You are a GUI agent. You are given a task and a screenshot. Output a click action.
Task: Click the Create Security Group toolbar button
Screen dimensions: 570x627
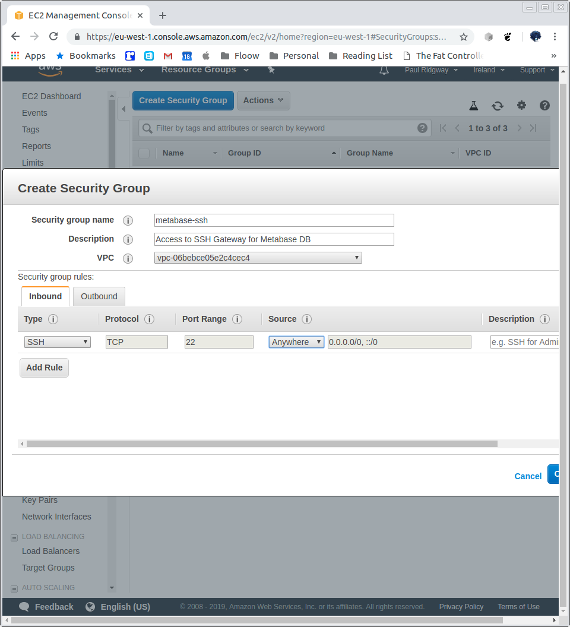(183, 100)
